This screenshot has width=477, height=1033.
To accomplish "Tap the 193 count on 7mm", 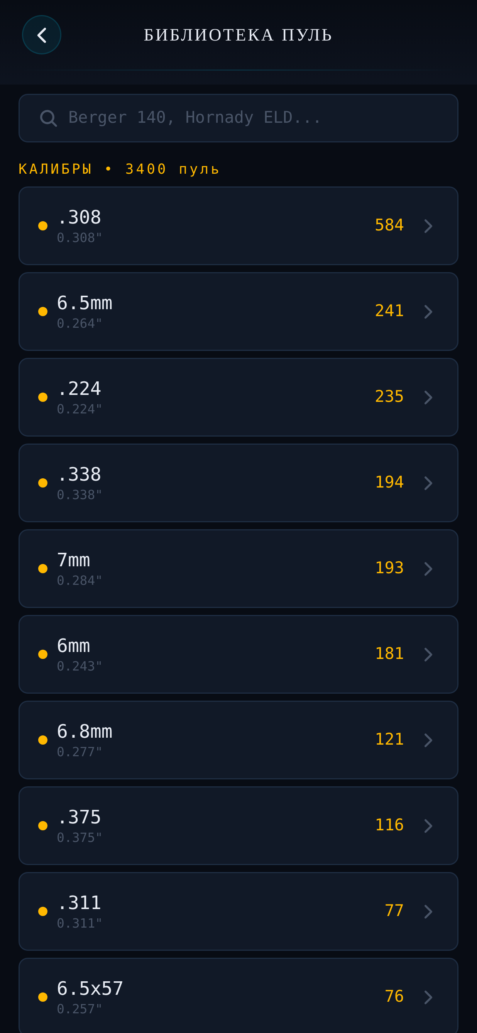I will coord(389,568).
